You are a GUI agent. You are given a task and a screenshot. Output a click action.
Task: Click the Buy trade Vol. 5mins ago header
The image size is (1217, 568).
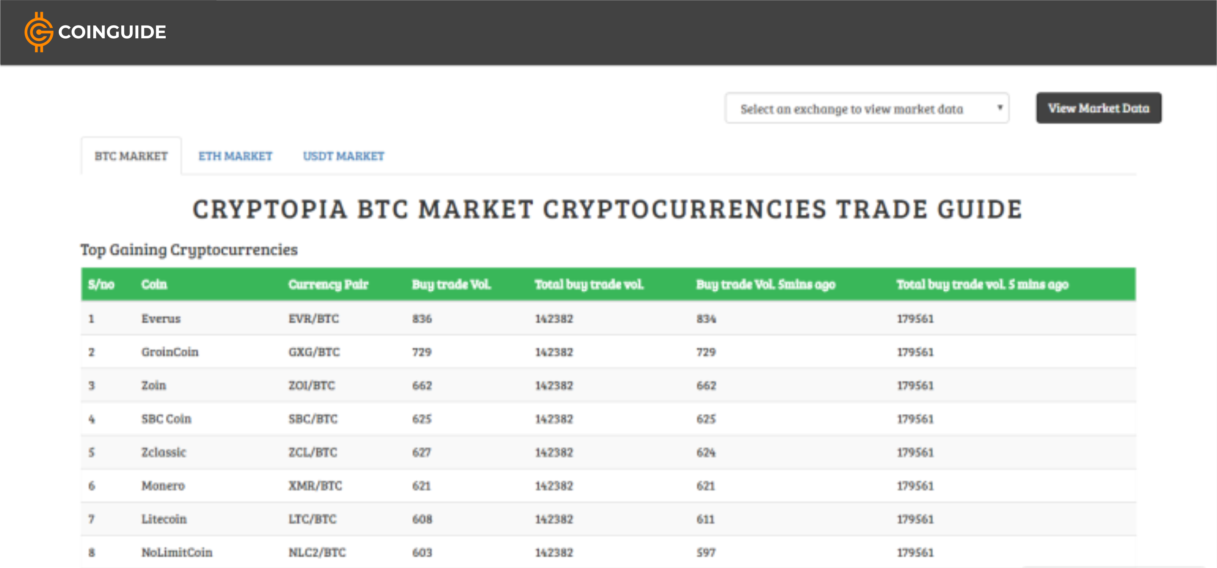[x=765, y=284]
